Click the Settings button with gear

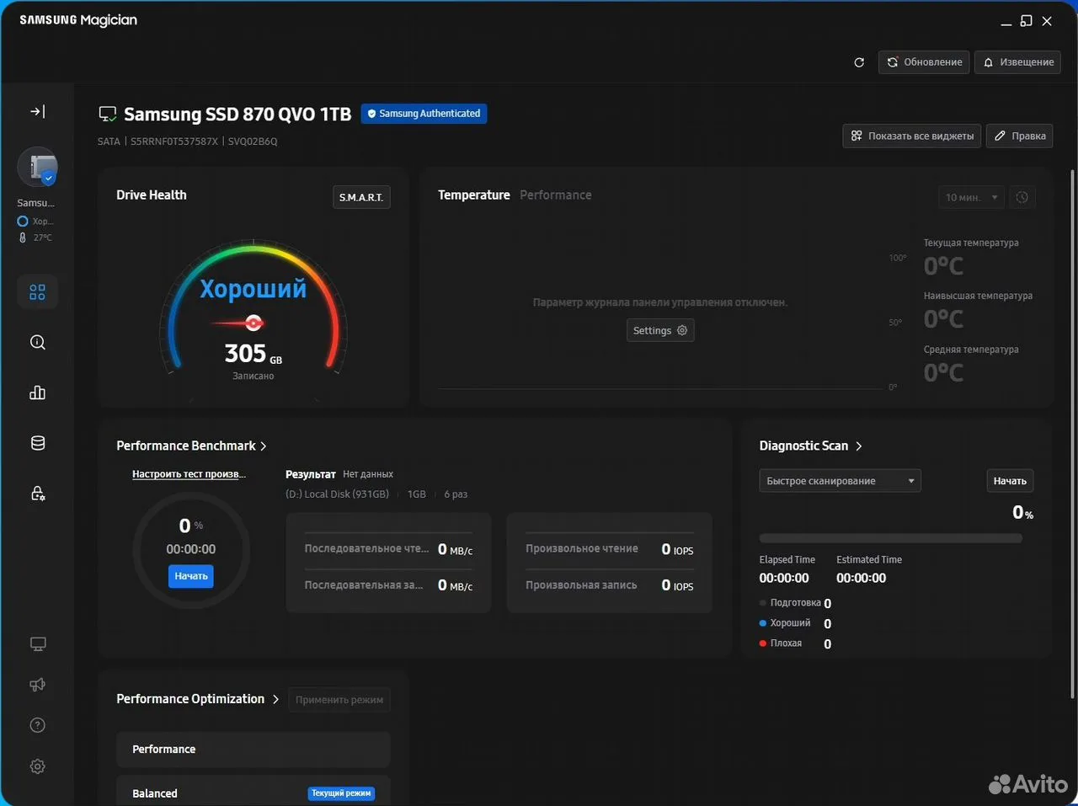pos(660,330)
